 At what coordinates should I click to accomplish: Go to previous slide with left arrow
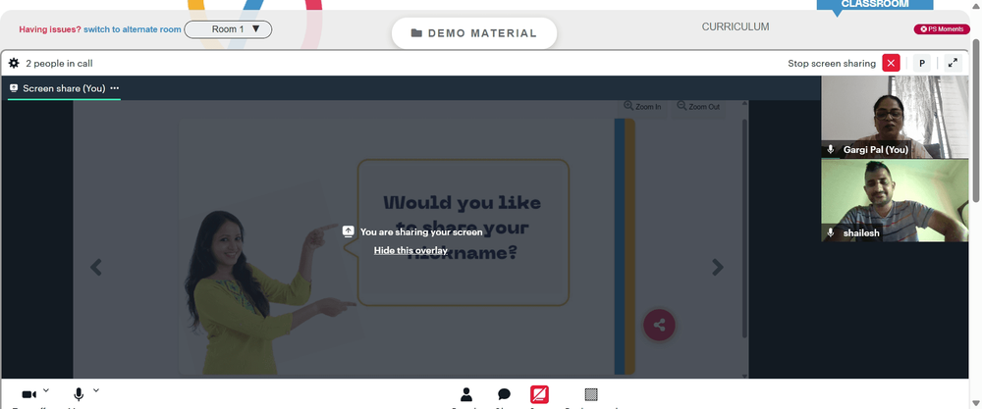[96, 267]
